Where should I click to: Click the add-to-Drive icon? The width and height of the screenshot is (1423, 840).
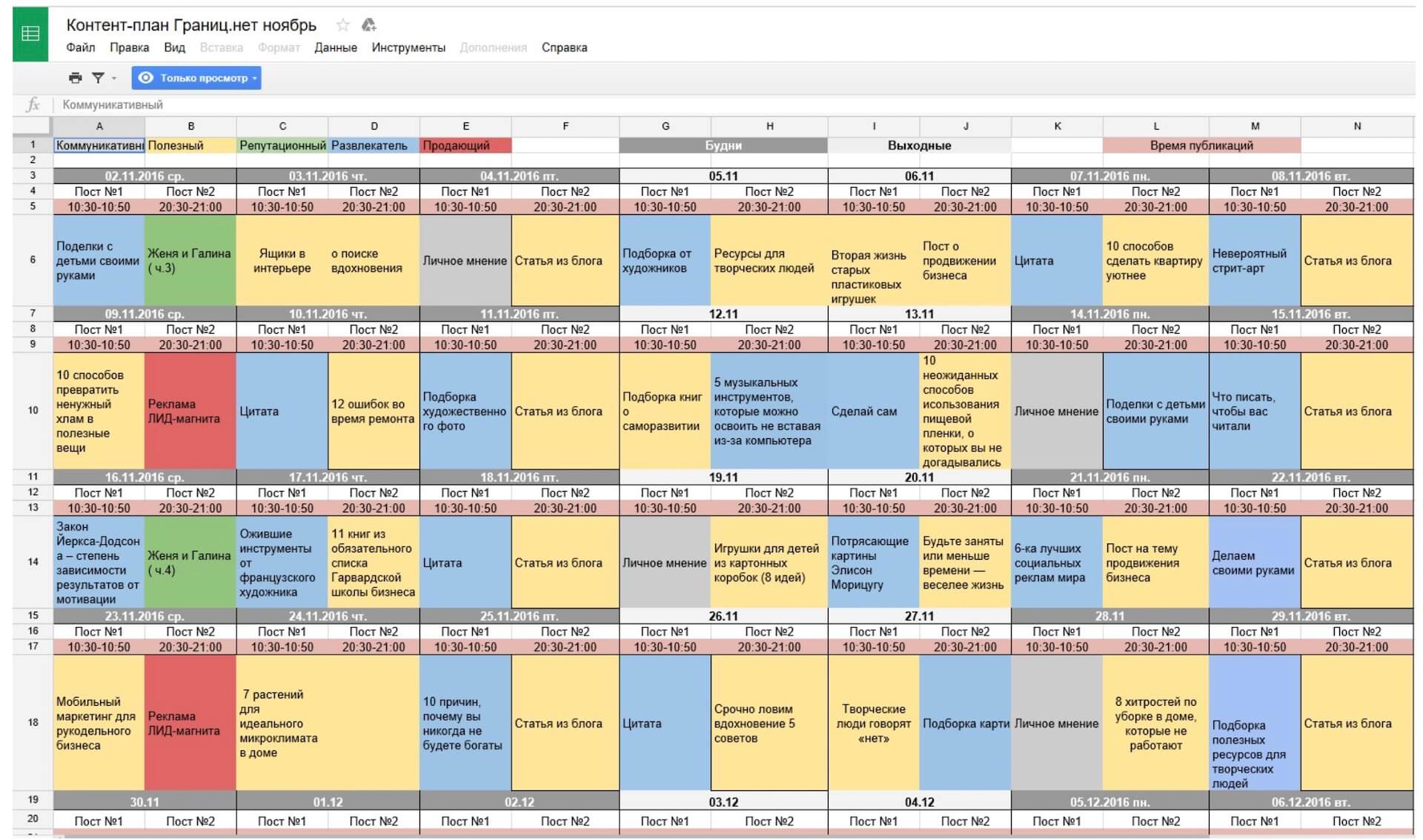pyautogui.click(x=368, y=25)
